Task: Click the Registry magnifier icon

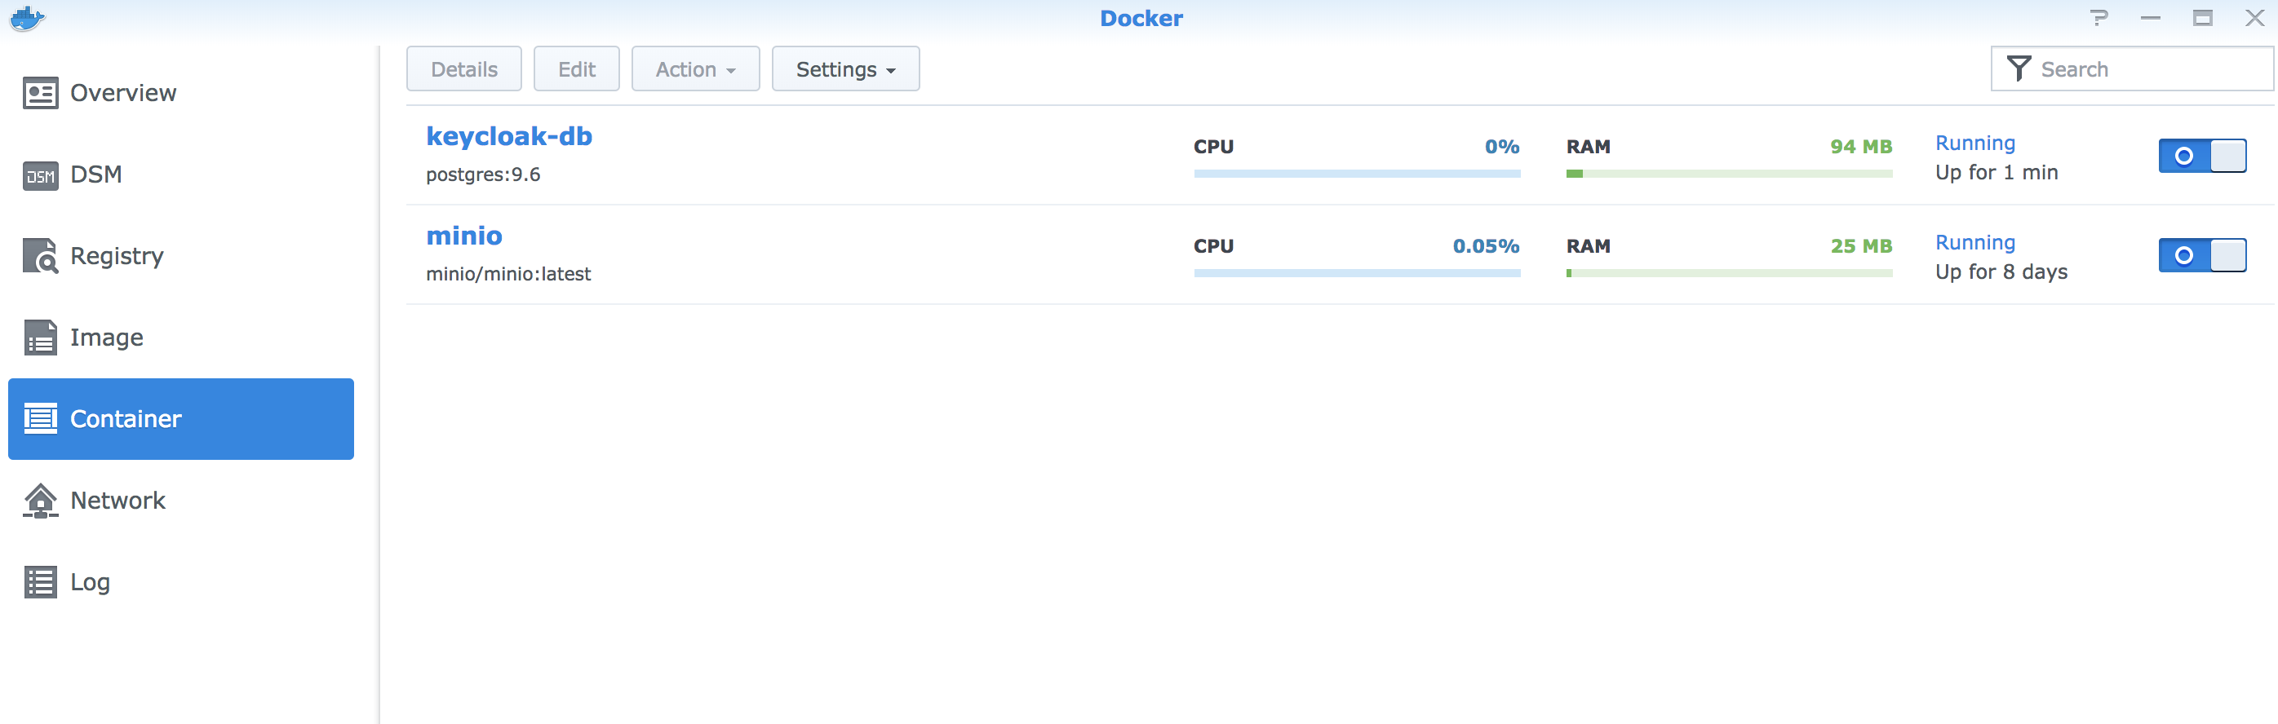Action: [x=40, y=256]
